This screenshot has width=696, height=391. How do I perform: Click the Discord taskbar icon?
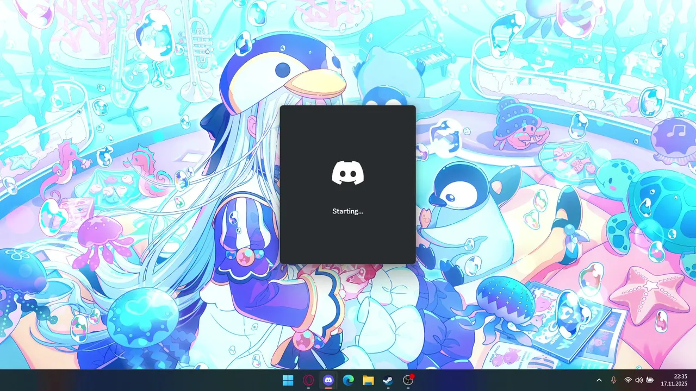328,380
